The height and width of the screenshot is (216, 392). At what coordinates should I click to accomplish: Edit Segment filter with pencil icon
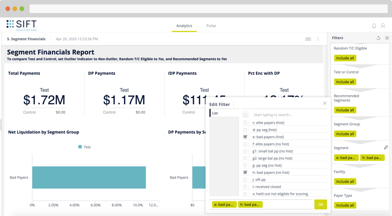tap(386, 147)
